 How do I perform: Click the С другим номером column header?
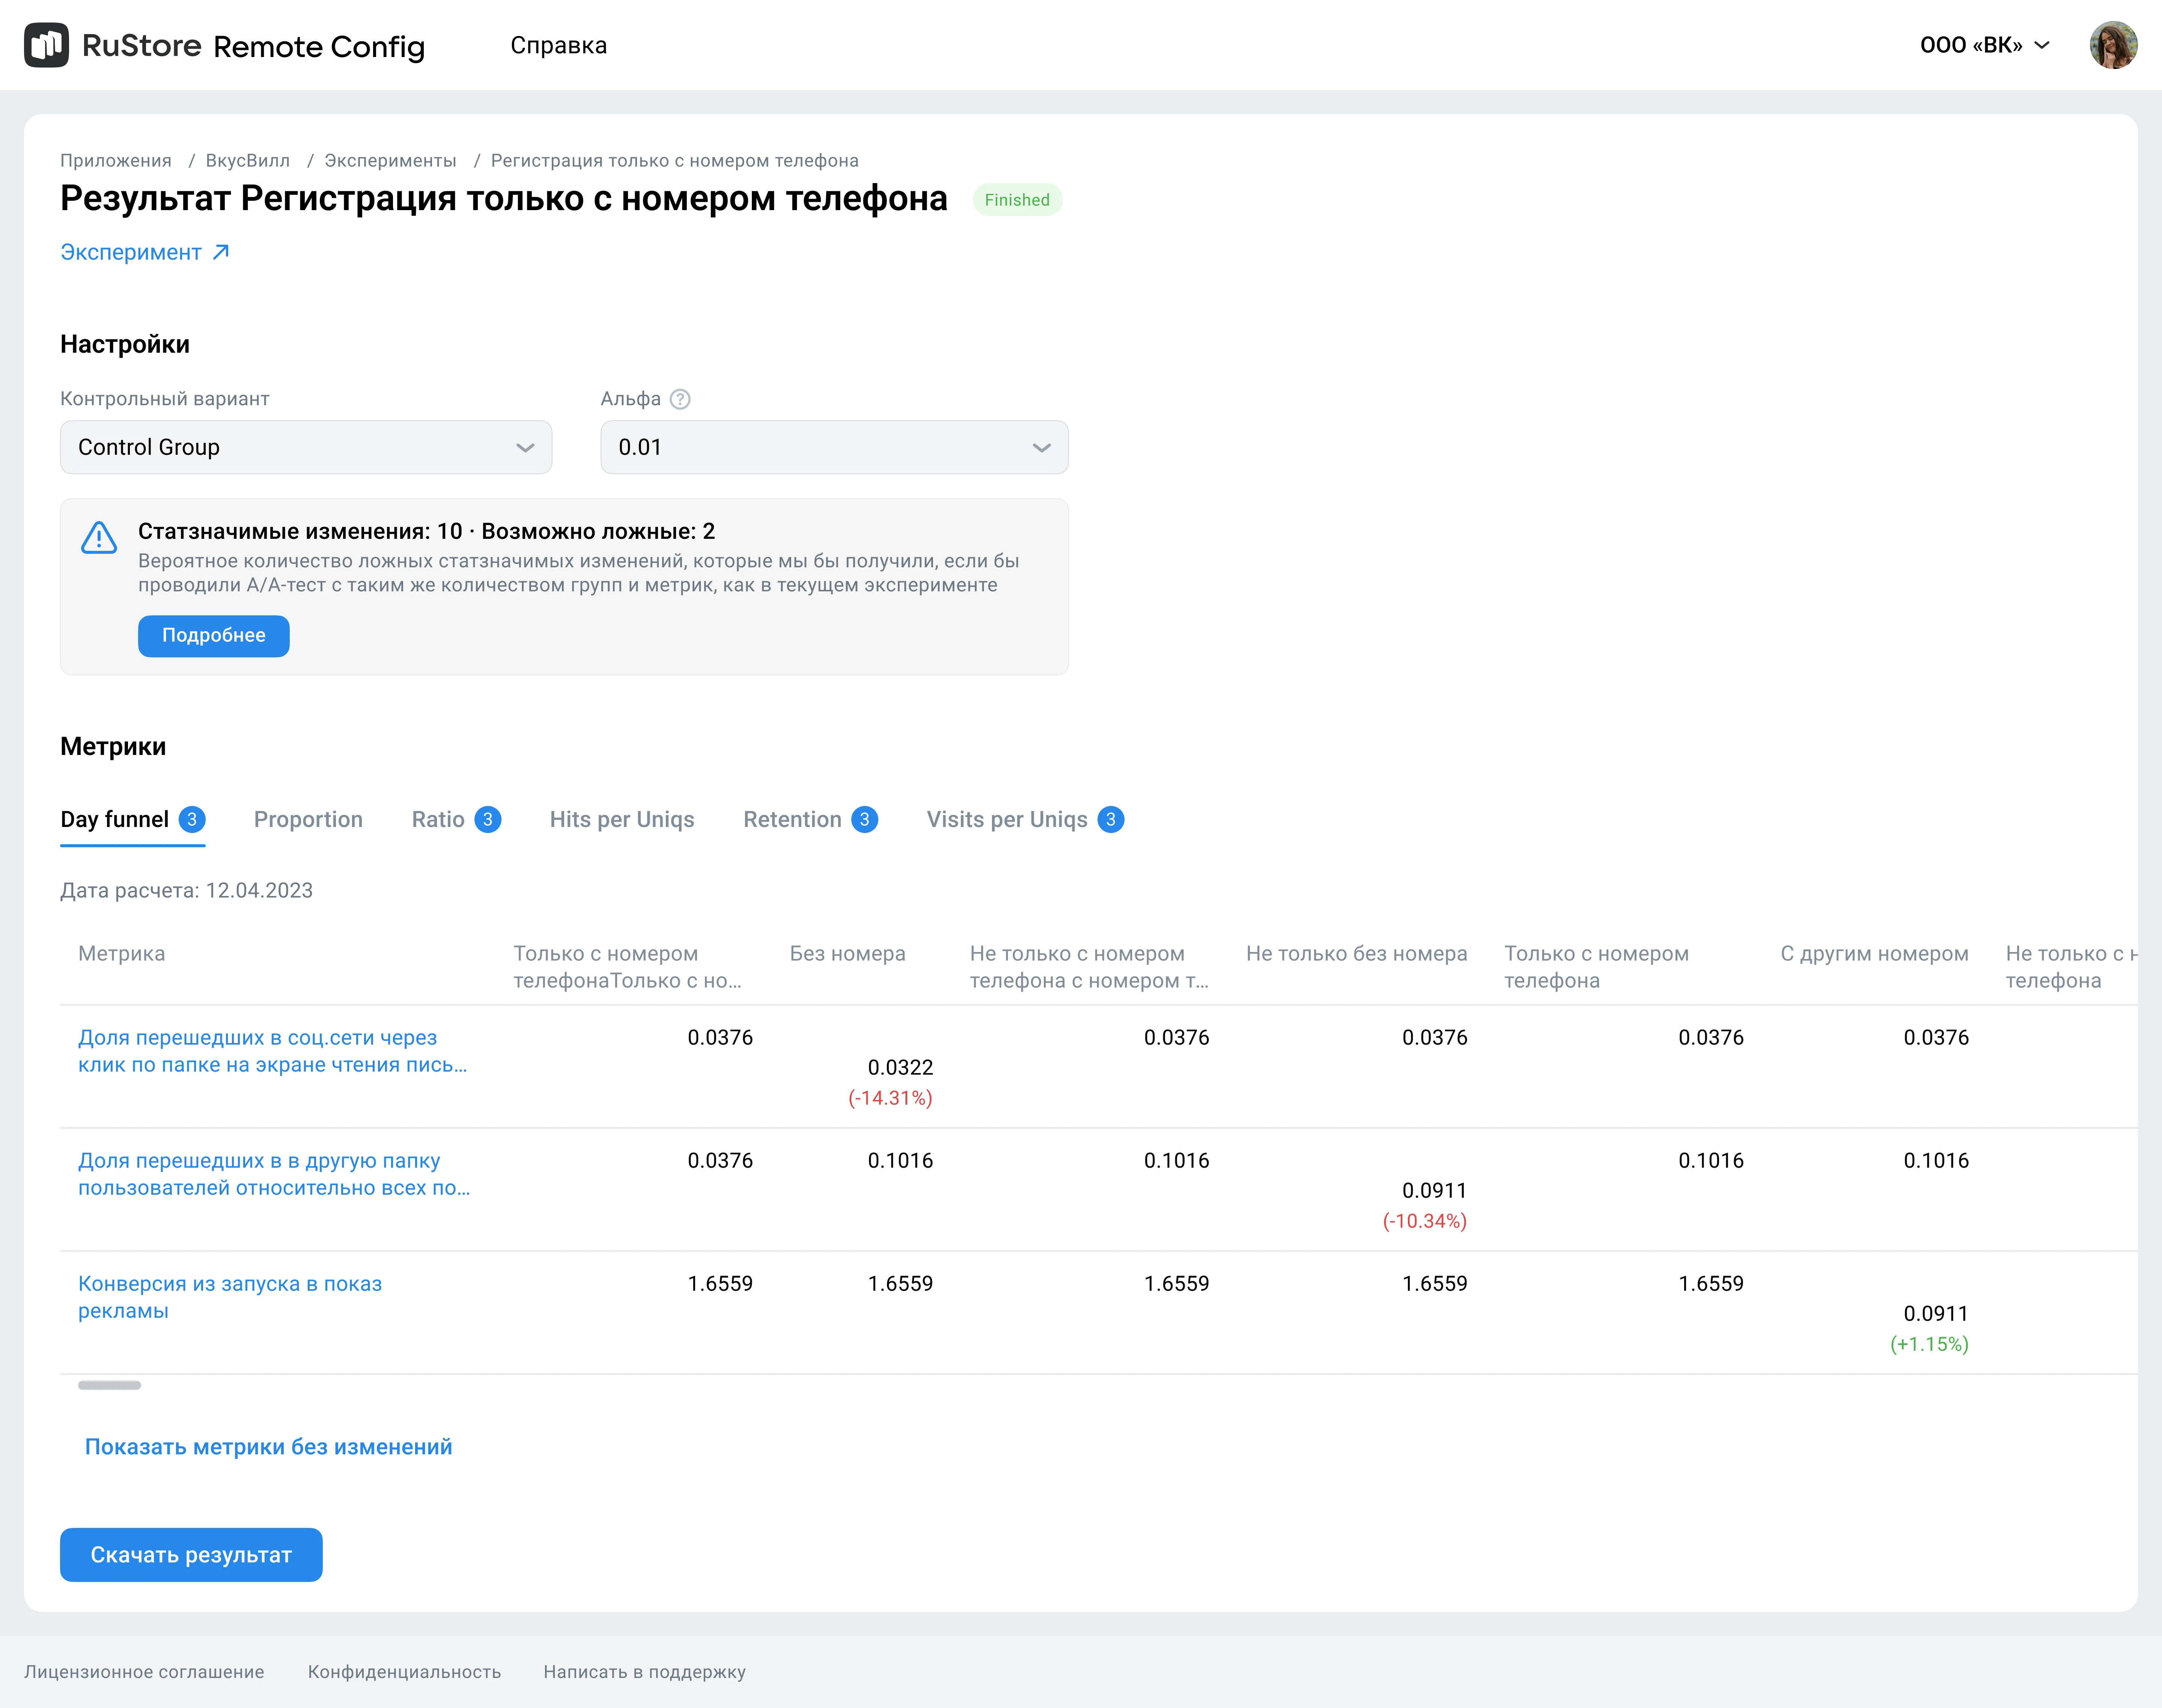[x=1875, y=954]
